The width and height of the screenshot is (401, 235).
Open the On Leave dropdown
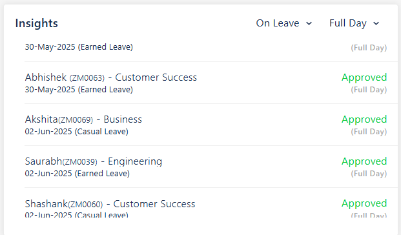(284, 23)
